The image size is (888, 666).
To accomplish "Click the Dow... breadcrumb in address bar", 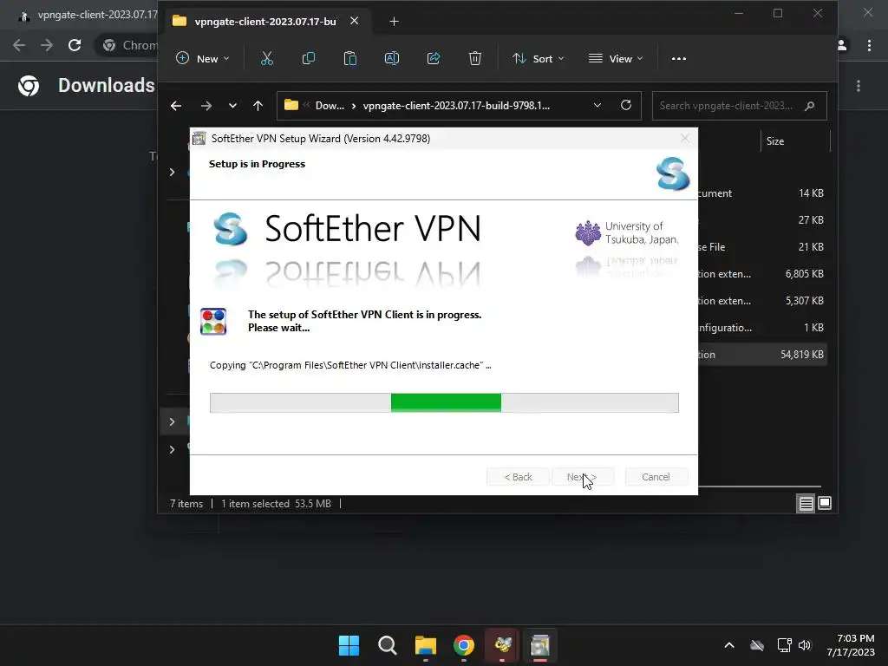I will (330, 106).
